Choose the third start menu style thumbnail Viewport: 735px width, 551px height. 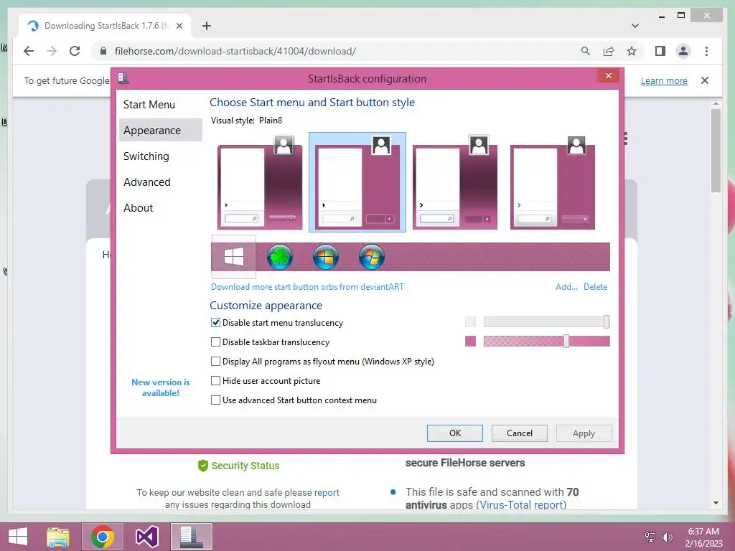[x=454, y=182]
